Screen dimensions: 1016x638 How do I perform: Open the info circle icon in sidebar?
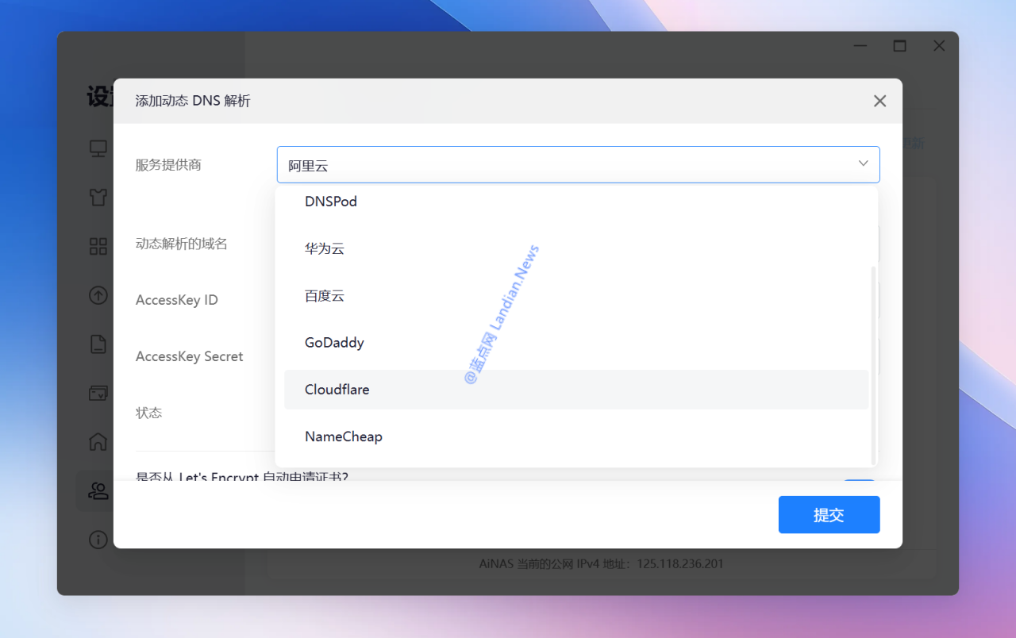(x=98, y=540)
